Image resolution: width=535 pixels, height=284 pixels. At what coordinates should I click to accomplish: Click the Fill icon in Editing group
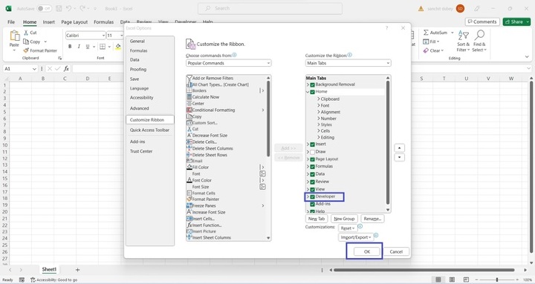pos(426,42)
